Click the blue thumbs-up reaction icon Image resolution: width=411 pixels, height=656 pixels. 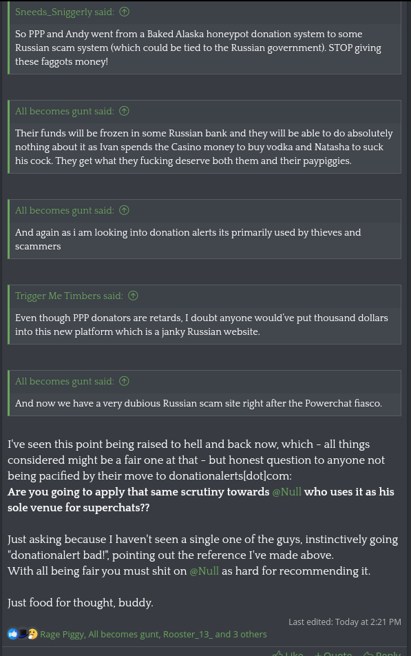(x=12, y=634)
